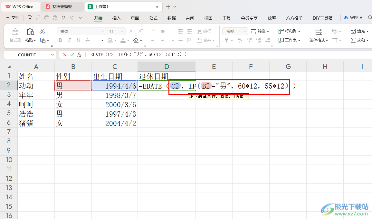The width and height of the screenshot is (372, 219).
Task: Click the export to PDF icon
Action: pos(38,18)
